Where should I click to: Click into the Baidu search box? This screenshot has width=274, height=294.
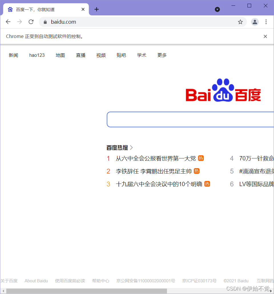190,119
